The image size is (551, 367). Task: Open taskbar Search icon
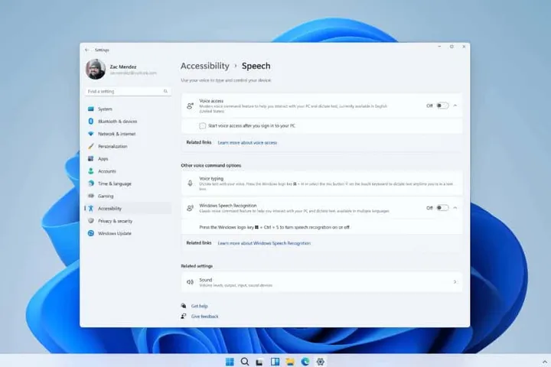(245, 362)
